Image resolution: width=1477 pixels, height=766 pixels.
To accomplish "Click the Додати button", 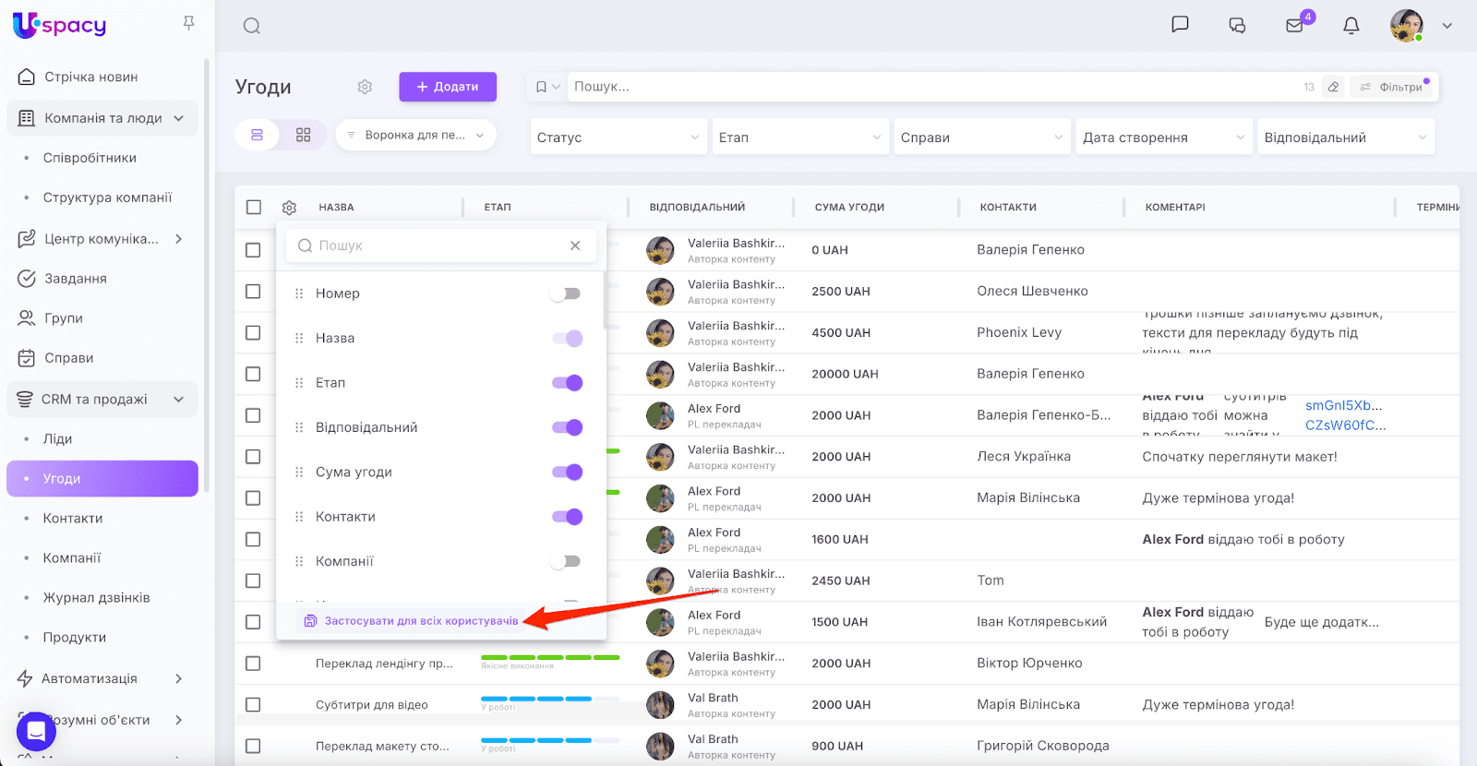I will click(x=448, y=87).
